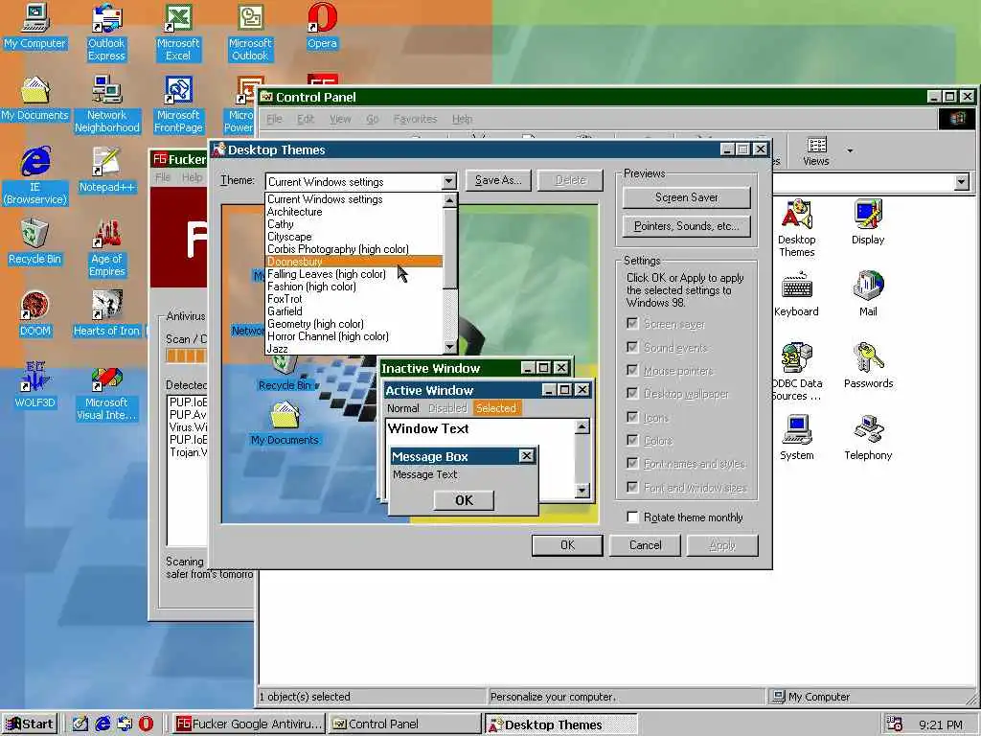Toggle Colors checkbox in Settings
The image size is (981, 736).
tap(632, 441)
